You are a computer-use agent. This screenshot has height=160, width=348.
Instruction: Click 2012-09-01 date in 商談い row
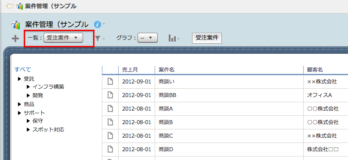[x=137, y=82]
